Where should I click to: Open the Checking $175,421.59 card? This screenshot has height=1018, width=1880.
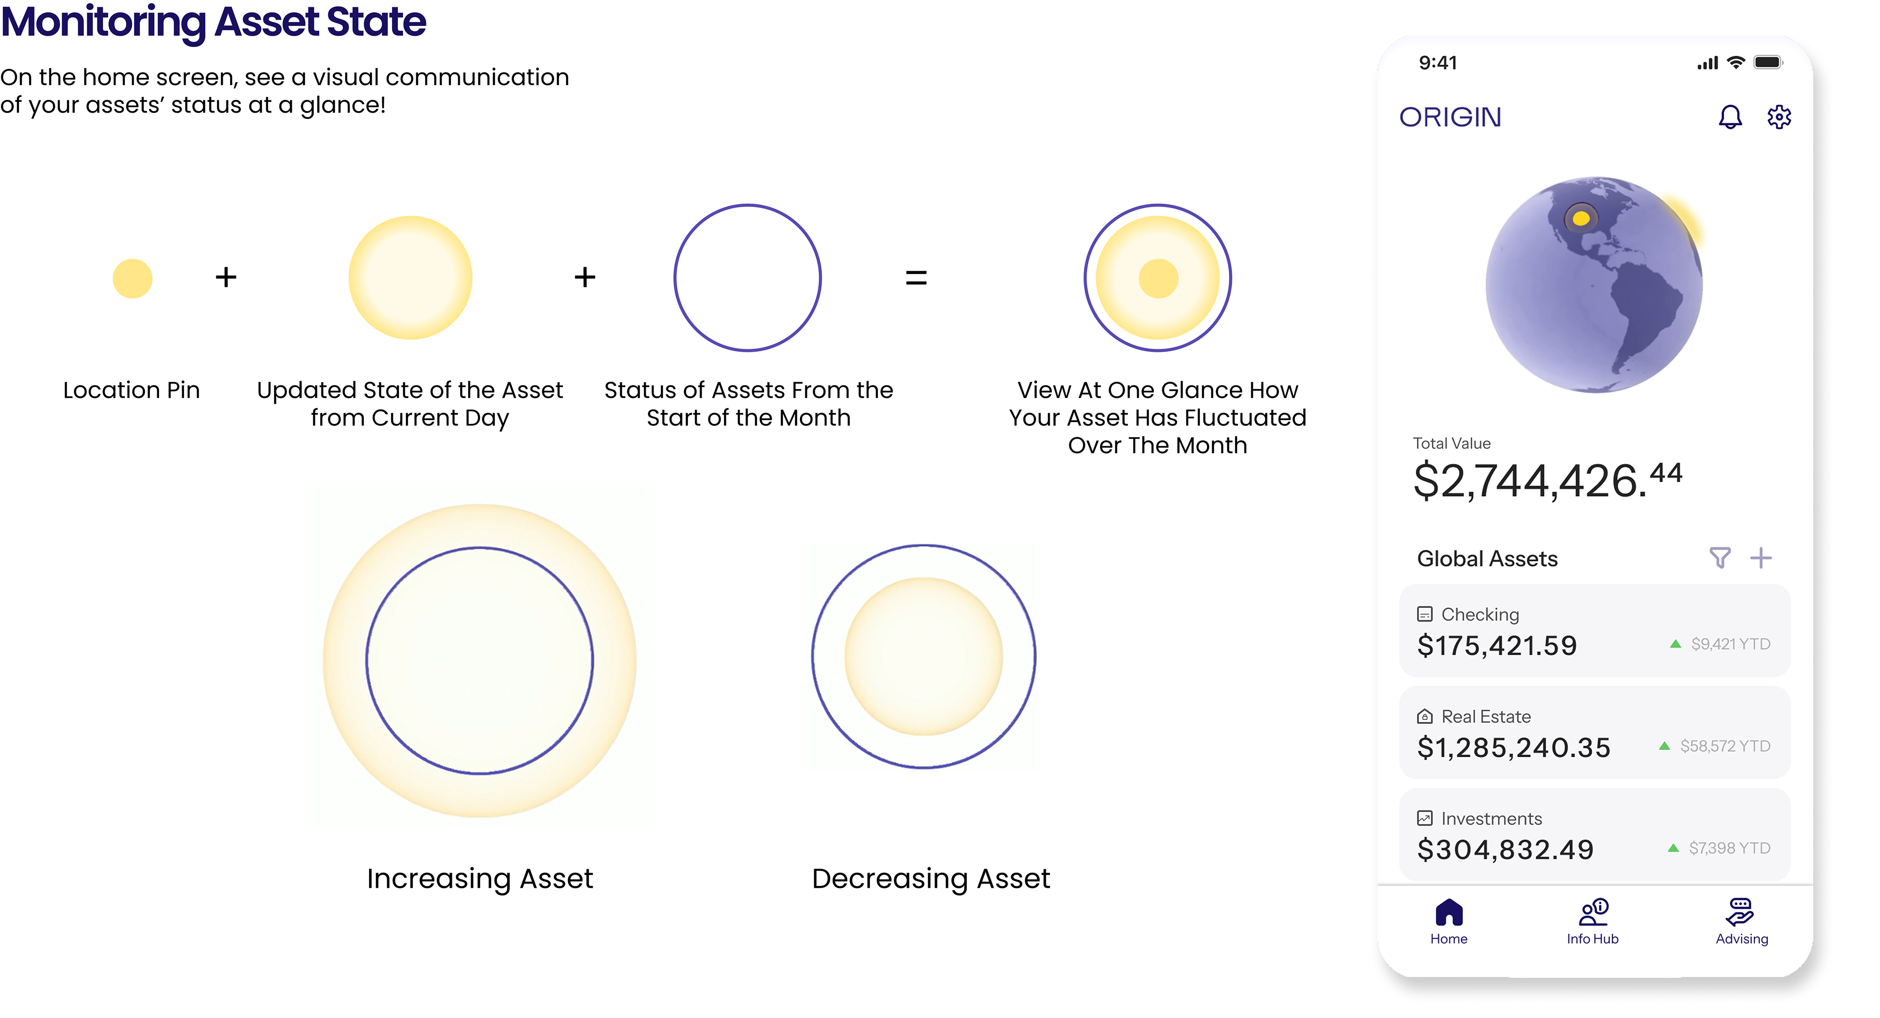tap(1594, 630)
